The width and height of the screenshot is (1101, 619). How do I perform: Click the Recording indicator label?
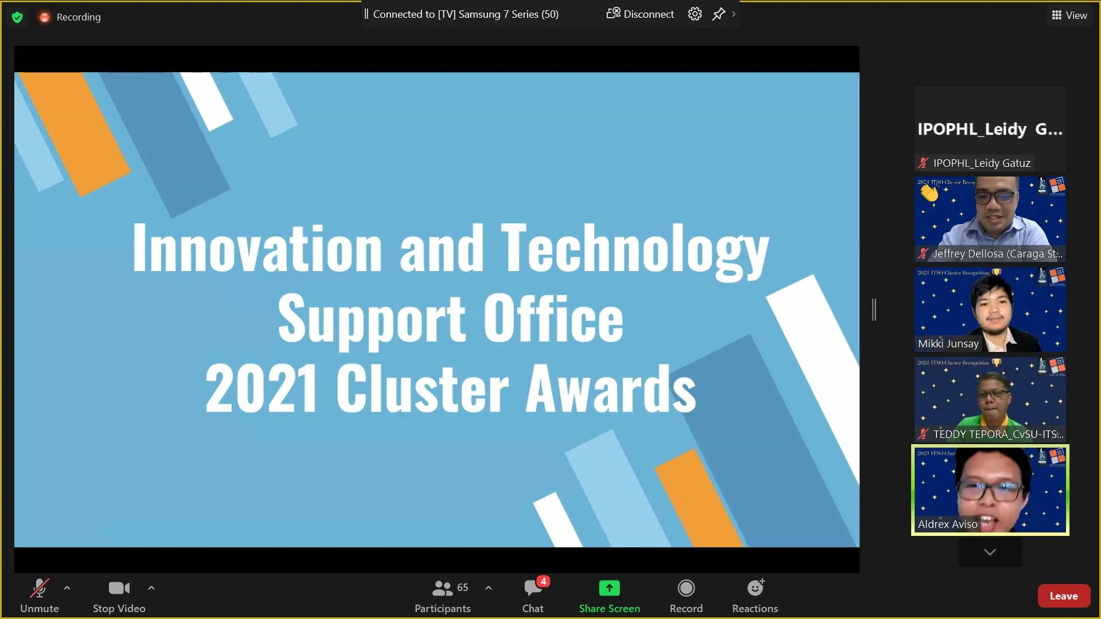click(x=78, y=17)
